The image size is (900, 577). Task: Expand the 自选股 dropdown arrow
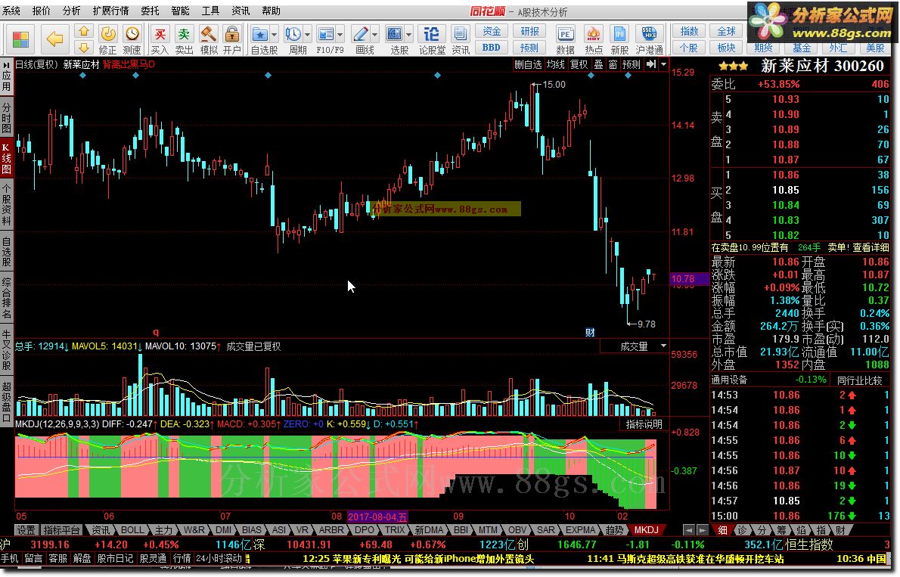[x=275, y=35]
